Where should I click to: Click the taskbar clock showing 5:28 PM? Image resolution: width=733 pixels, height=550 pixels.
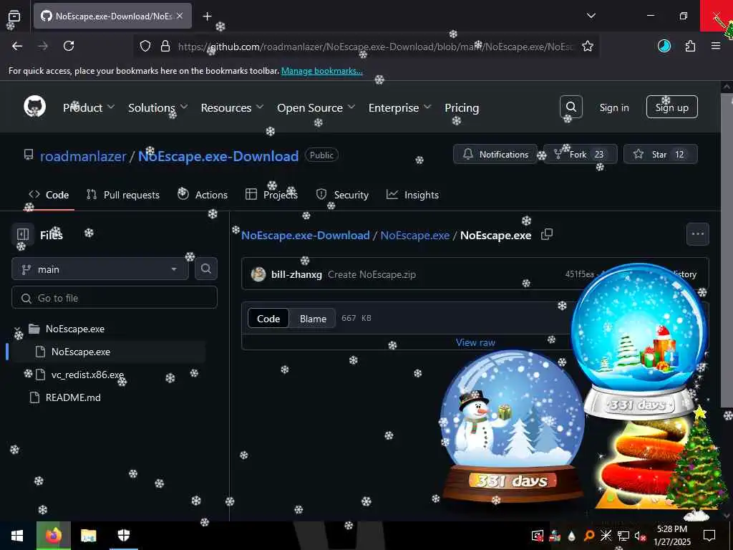(671, 536)
